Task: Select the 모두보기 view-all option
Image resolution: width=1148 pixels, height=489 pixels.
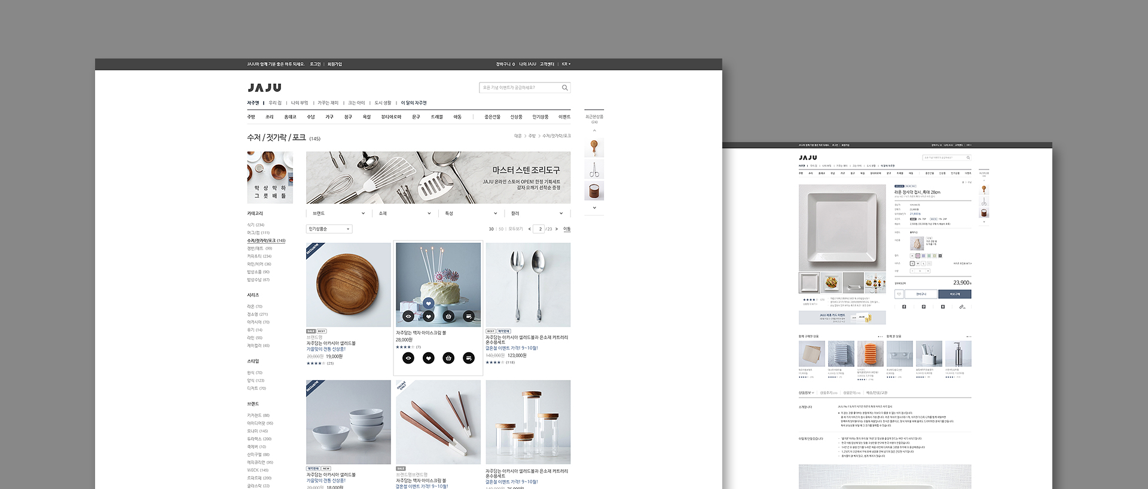Action: (x=515, y=229)
